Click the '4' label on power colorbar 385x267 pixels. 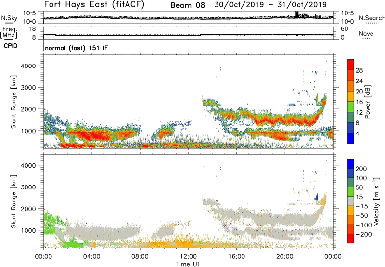tap(357, 133)
